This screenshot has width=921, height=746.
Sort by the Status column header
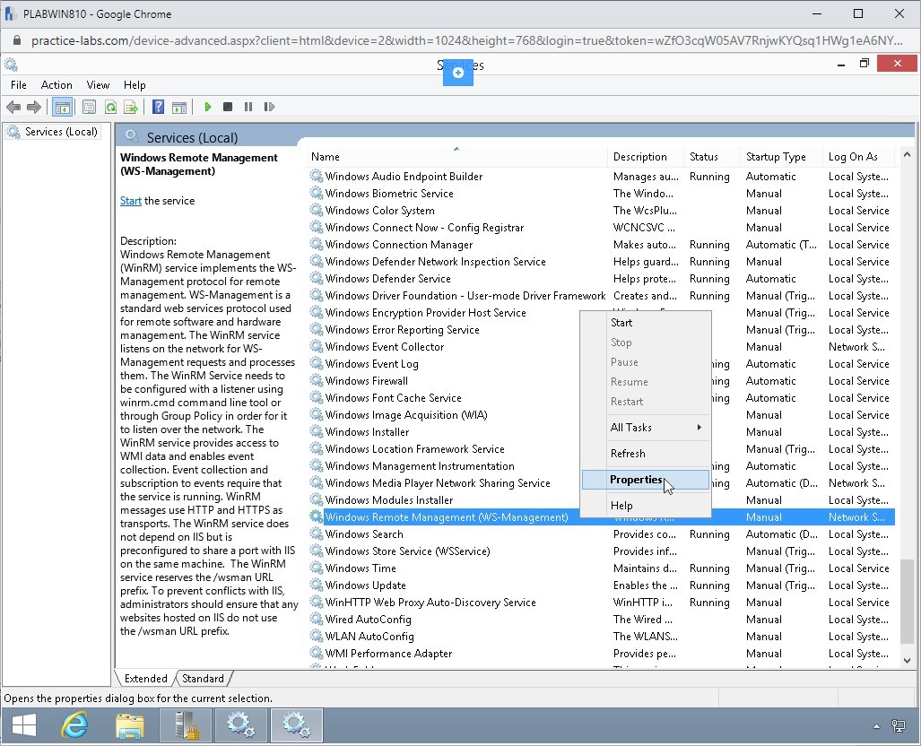(x=711, y=157)
